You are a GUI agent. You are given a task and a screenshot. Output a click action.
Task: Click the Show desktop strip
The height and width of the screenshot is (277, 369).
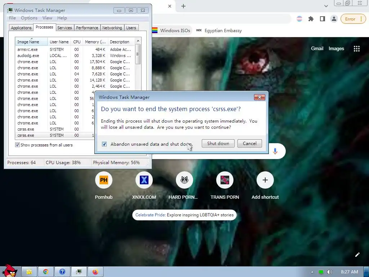pyautogui.click(x=366, y=272)
